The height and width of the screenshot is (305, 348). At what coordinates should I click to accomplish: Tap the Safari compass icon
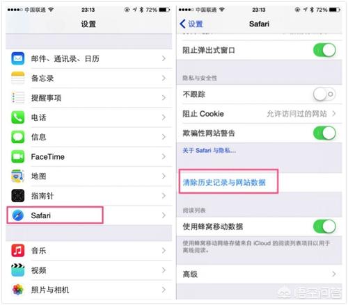point(18,215)
